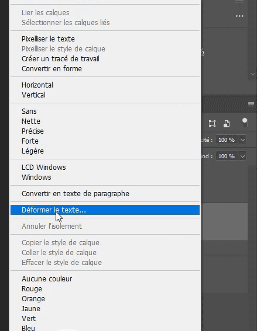Open the fill 100 % dropdown arrow
Viewport: 257px width, 331px height.
tap(242, 156)
